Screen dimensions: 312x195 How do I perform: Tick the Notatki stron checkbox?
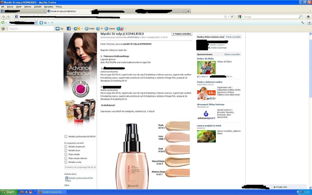[66, 150]
